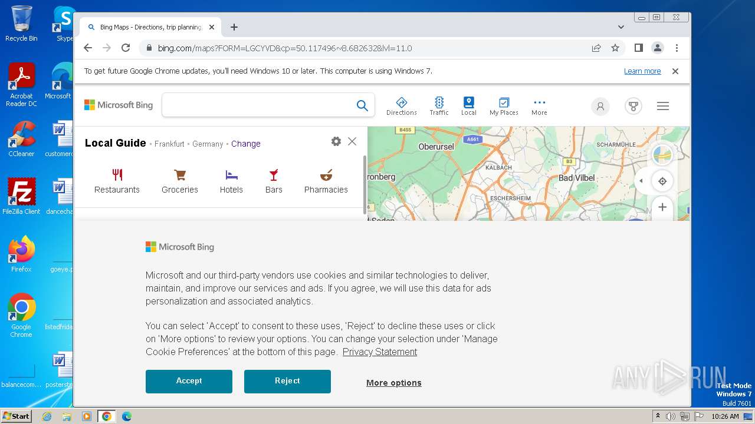Open the Microsoft Bing logo link
The width and height of the screenshot is (755, 424).
119,105
